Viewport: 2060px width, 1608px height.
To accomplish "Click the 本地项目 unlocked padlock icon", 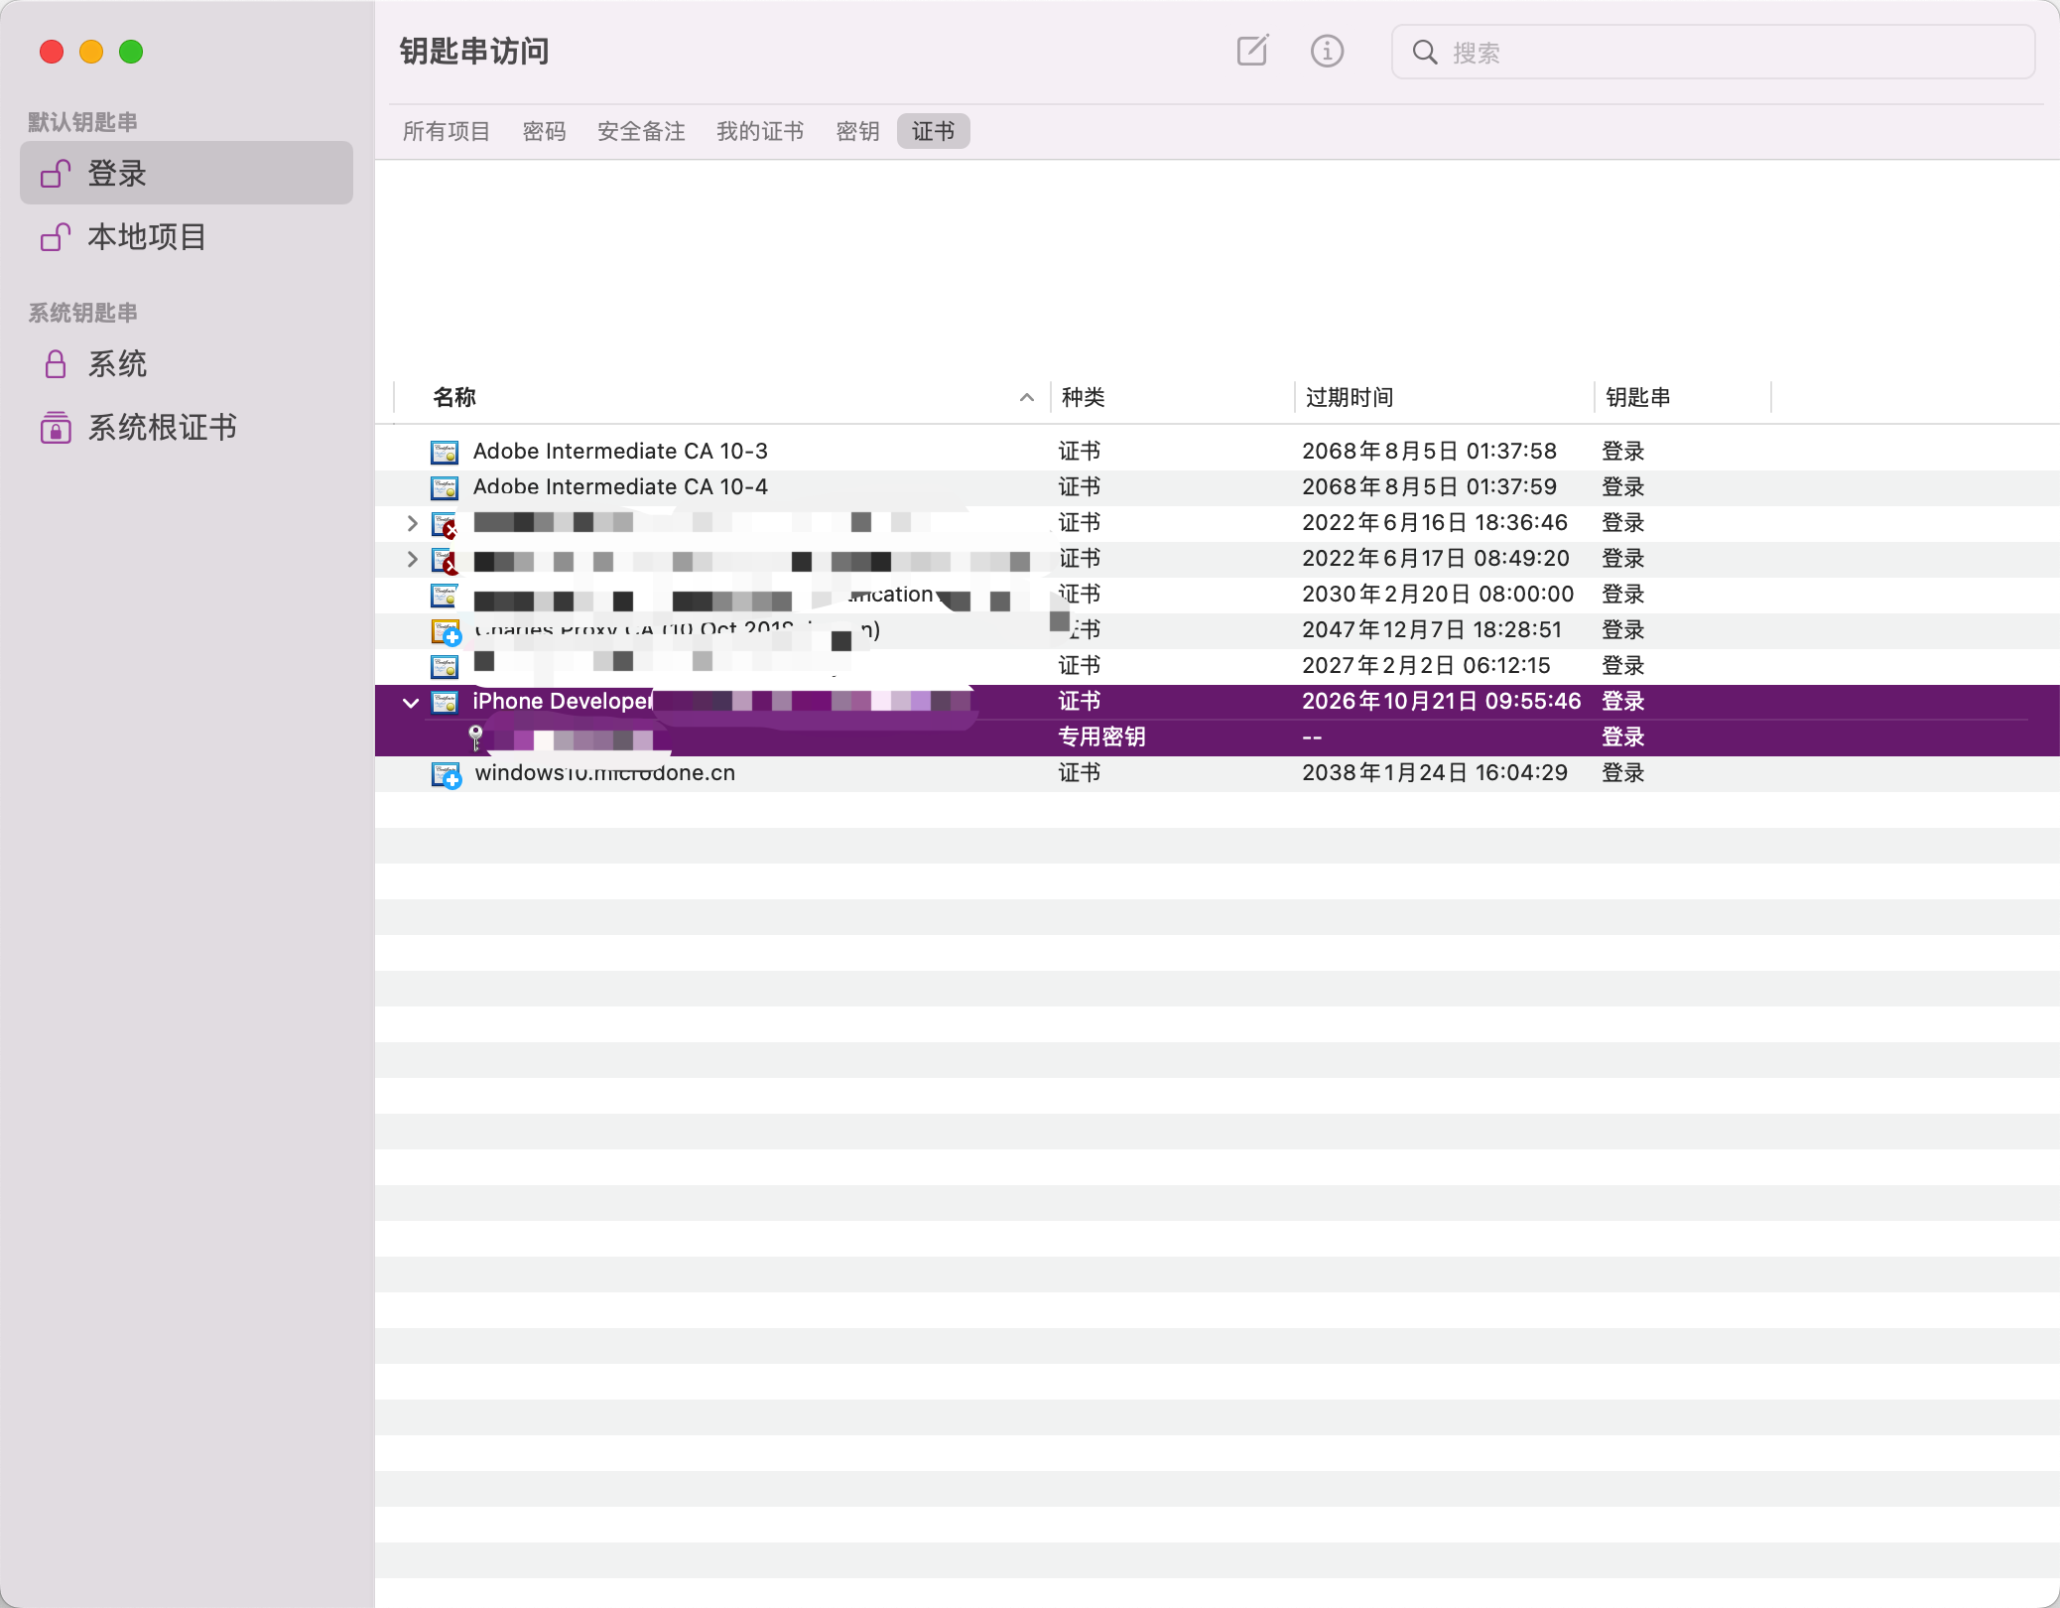I will pyautogui.click(x=56, y=237).
